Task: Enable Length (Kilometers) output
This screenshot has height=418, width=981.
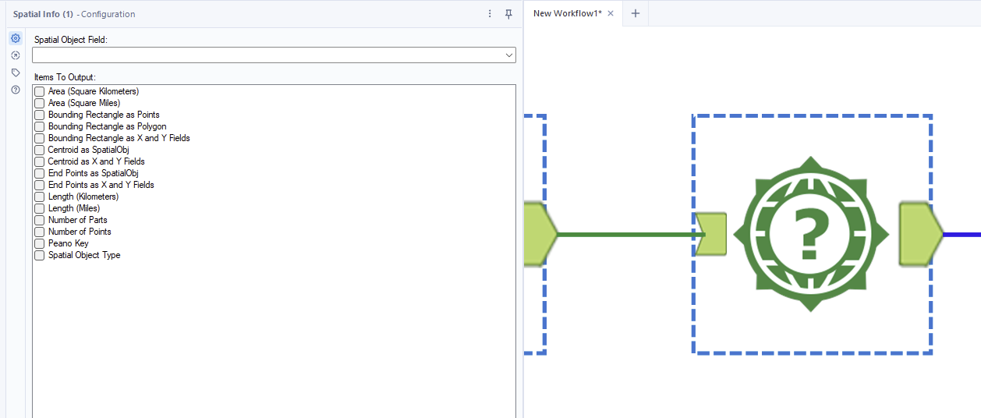Action: point(40,197)
